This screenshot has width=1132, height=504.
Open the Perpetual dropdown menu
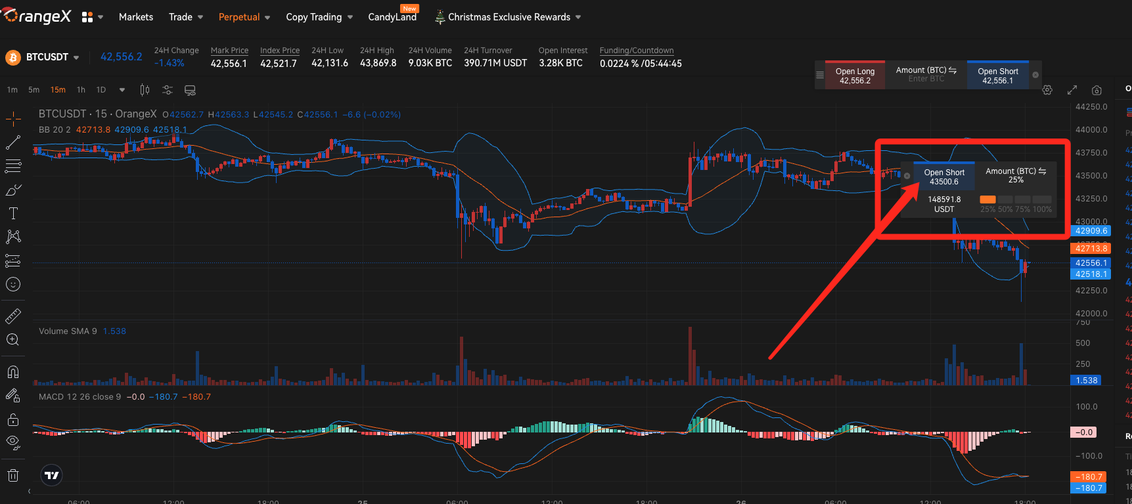[244, 17]
